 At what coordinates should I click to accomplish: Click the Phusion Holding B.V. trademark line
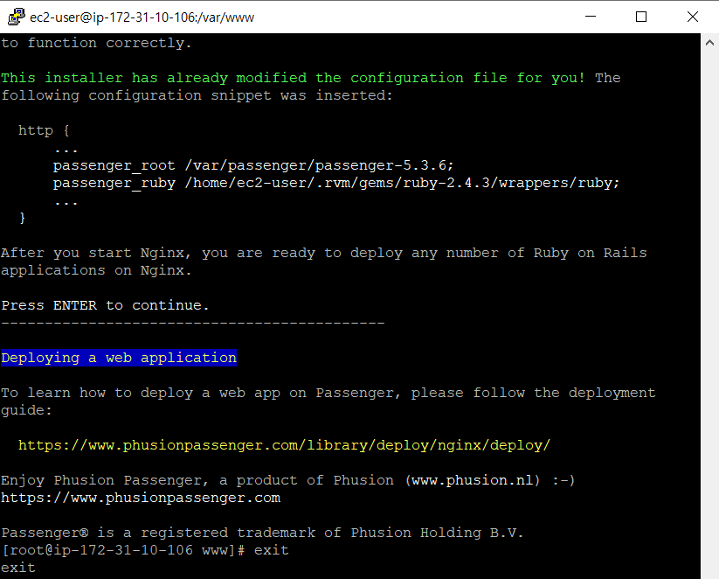point(262,532)
